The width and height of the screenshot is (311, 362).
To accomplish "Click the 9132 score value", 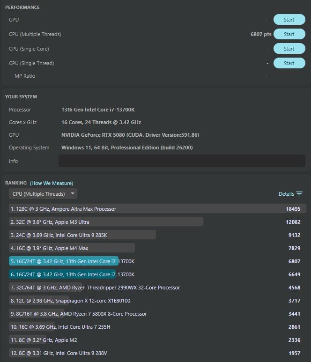I will click(x=295, y=235).
